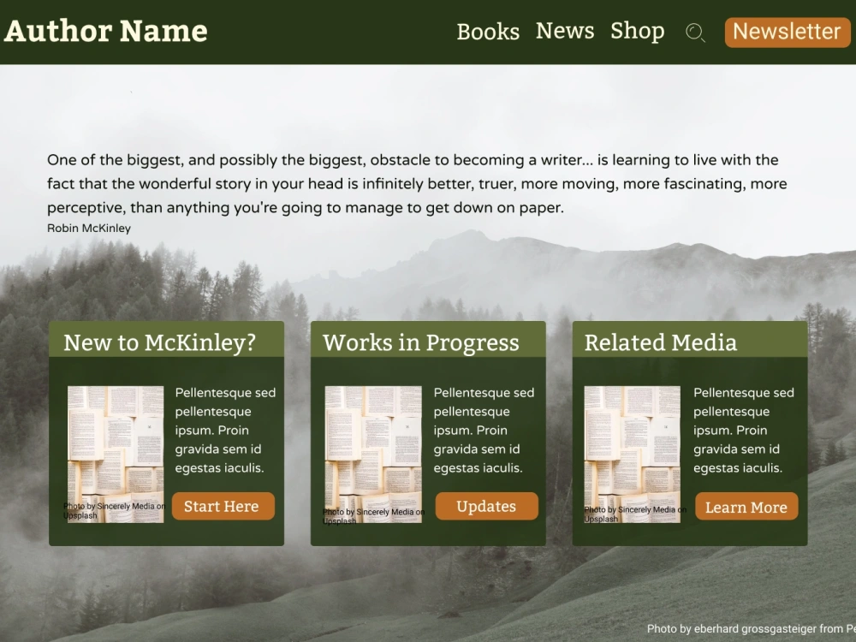Click the Author Name site title

(106, 31)
